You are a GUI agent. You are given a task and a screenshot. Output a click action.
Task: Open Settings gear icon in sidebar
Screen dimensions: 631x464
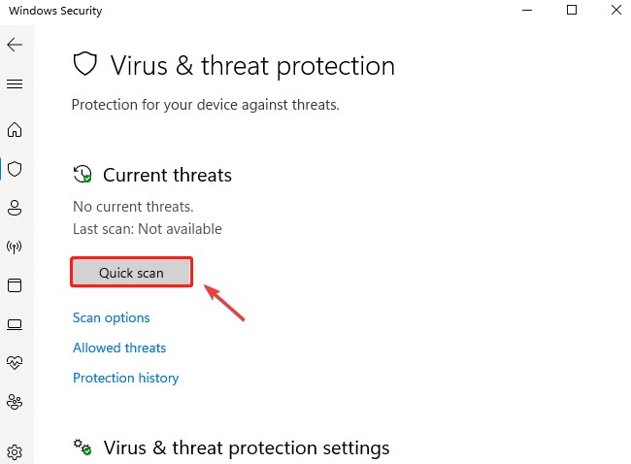pos(15,452)
